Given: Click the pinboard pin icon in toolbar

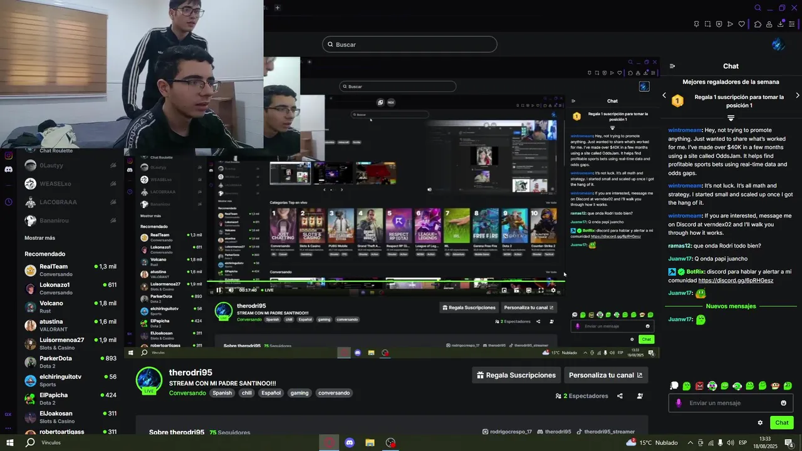Looking at the screenshot, I should click(696, 24).
